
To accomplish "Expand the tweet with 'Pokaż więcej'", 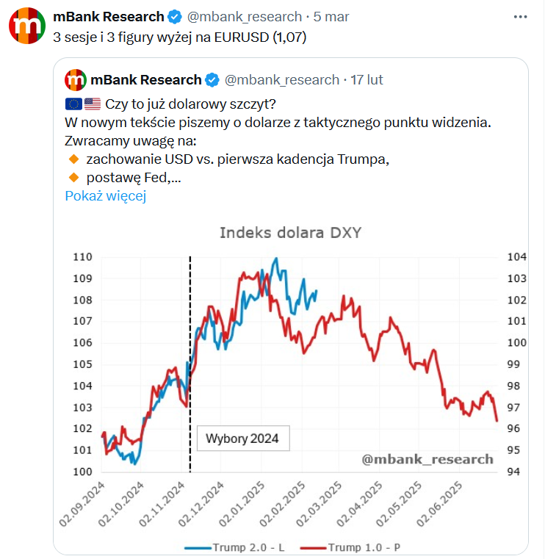I will tap(106, 195).
